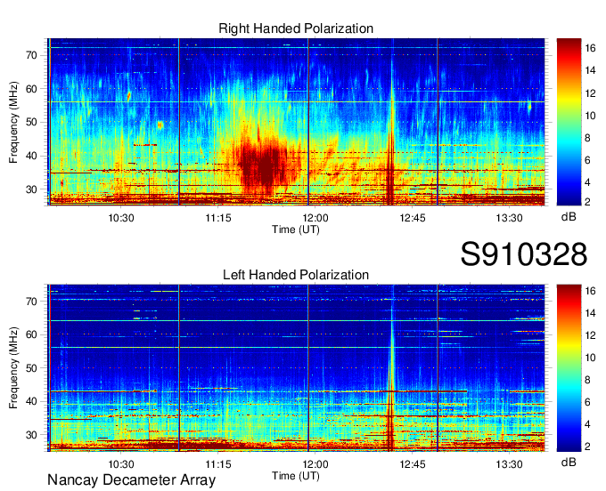This screenshot has height=491, width=606.
Task: Click the dB label under the Left Handed colorbar
Action: [x=569, y=462]
